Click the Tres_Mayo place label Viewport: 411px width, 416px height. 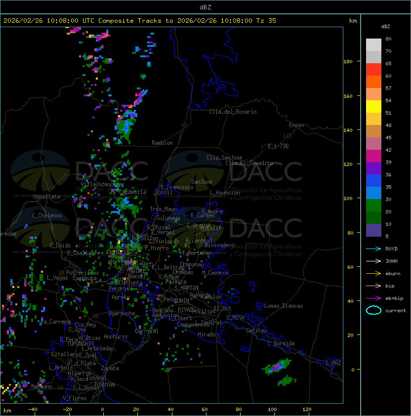pos(163,209)
